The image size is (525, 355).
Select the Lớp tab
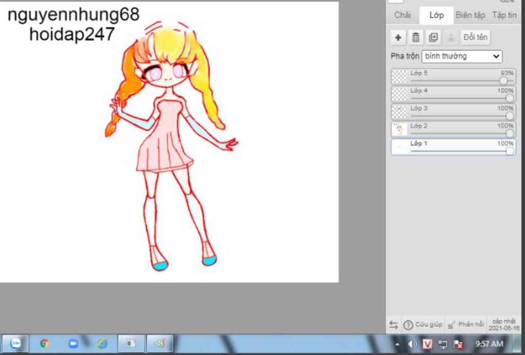coord(436,15)
